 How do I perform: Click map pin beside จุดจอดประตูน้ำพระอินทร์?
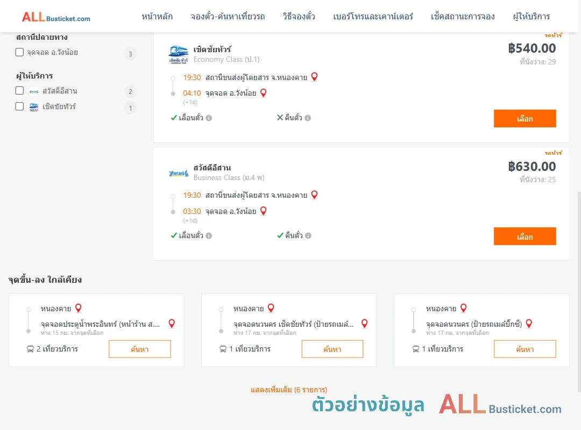pos(172,324)
